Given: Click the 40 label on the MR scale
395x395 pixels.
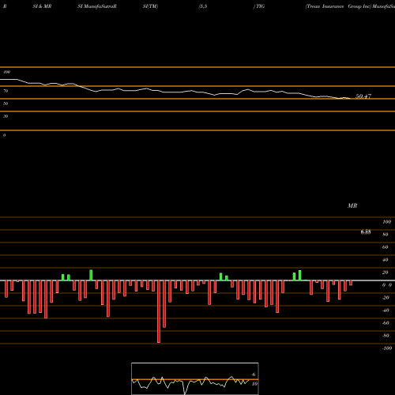Looking at the screenshot, I should (x=386, y=260).
